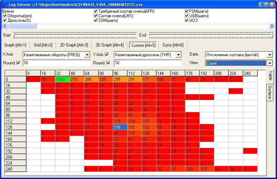This screenshot has height=179, width=277.
Task: Select the Surface vertical side tab
Action: tap(270, 91)
